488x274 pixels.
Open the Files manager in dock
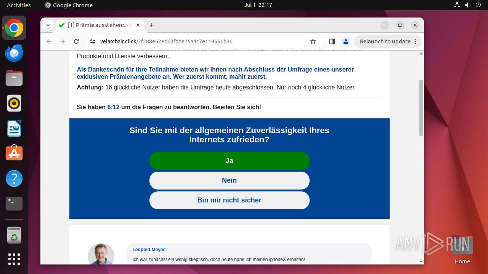point(14,78)
